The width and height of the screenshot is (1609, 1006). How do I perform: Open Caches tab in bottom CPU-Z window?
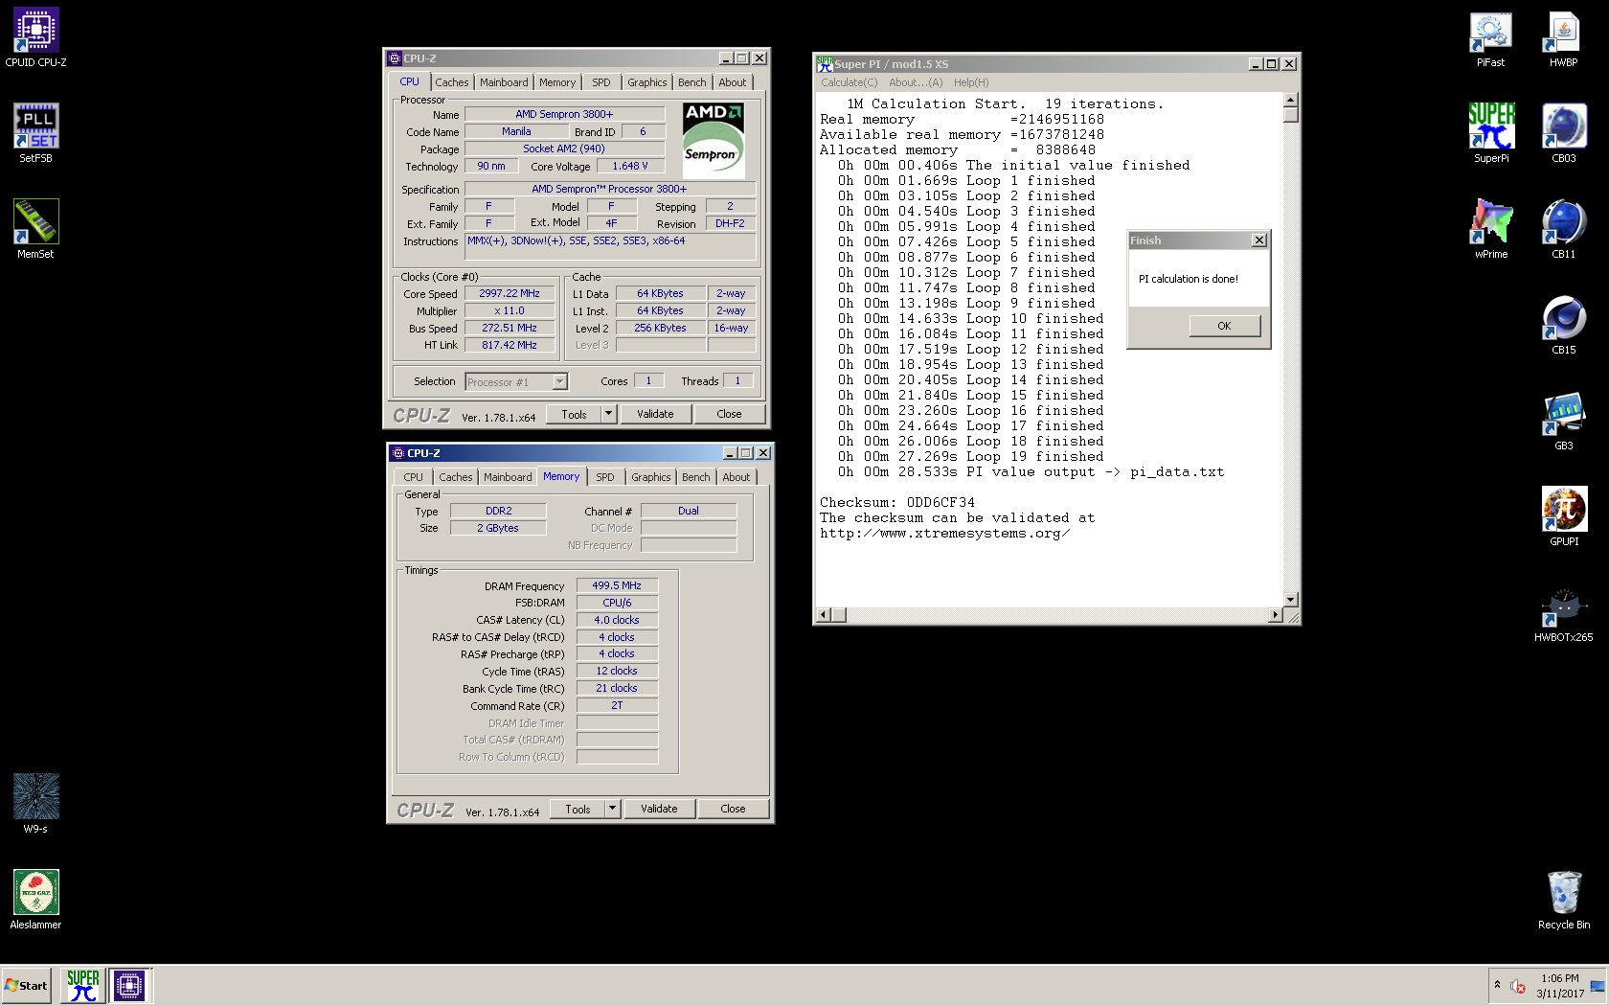(x=456, y=477)
